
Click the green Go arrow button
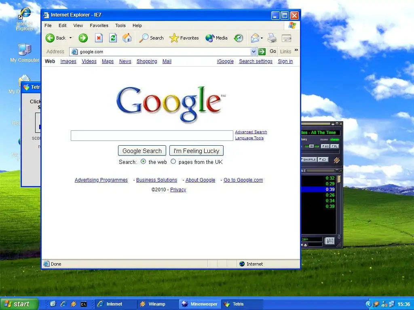click(x=262, y=52)
